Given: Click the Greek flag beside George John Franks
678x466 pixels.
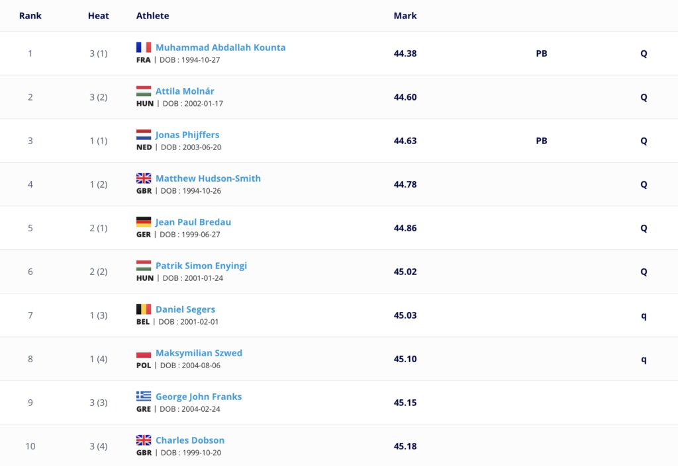Looking at the screenshot, I should pos(144,396).
